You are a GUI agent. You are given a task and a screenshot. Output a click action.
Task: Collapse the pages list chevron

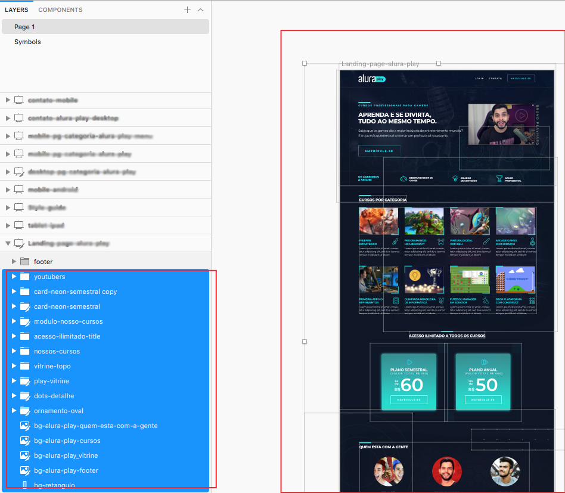pyautogui.click(x=201, y=10)
